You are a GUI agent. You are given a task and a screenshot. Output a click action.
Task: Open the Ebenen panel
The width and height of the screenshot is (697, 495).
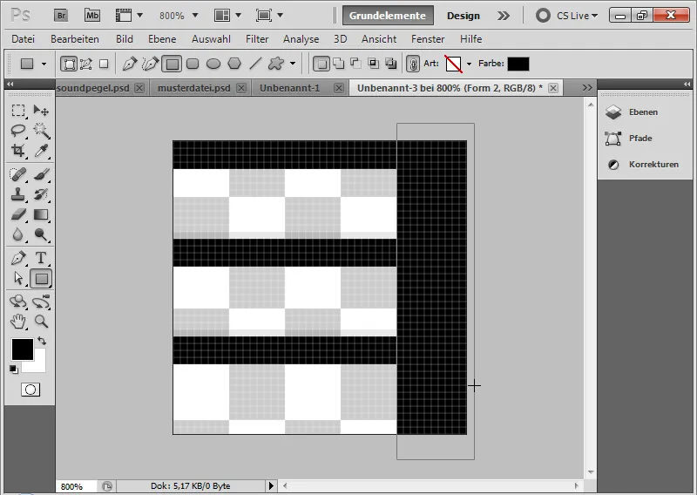pos(643,112)
